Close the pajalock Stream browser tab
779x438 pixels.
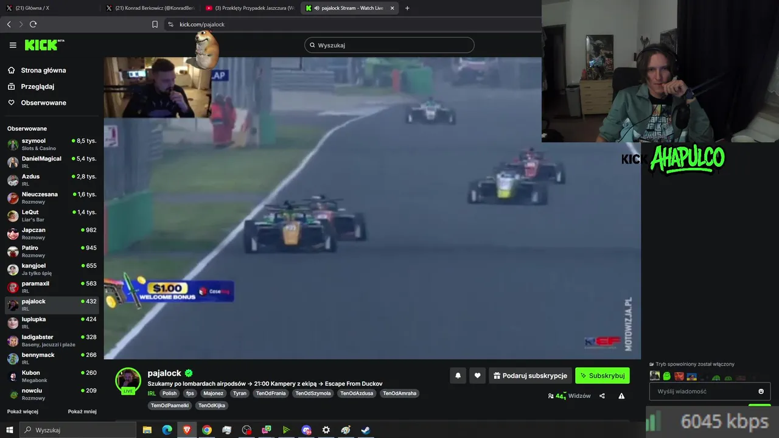[x=392, y=8]
